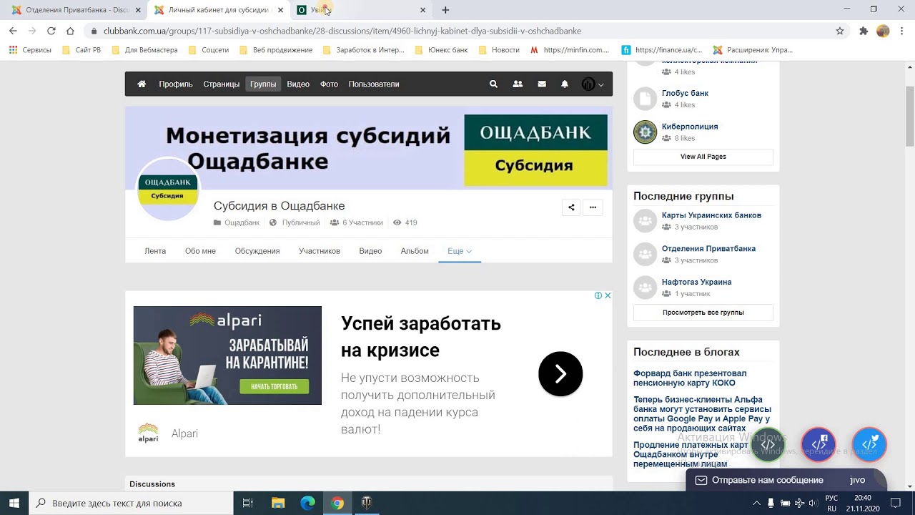
Task: Open blog post about пенсионную карту КОКО
Action: pyautogui.click(x=690, y=378)
